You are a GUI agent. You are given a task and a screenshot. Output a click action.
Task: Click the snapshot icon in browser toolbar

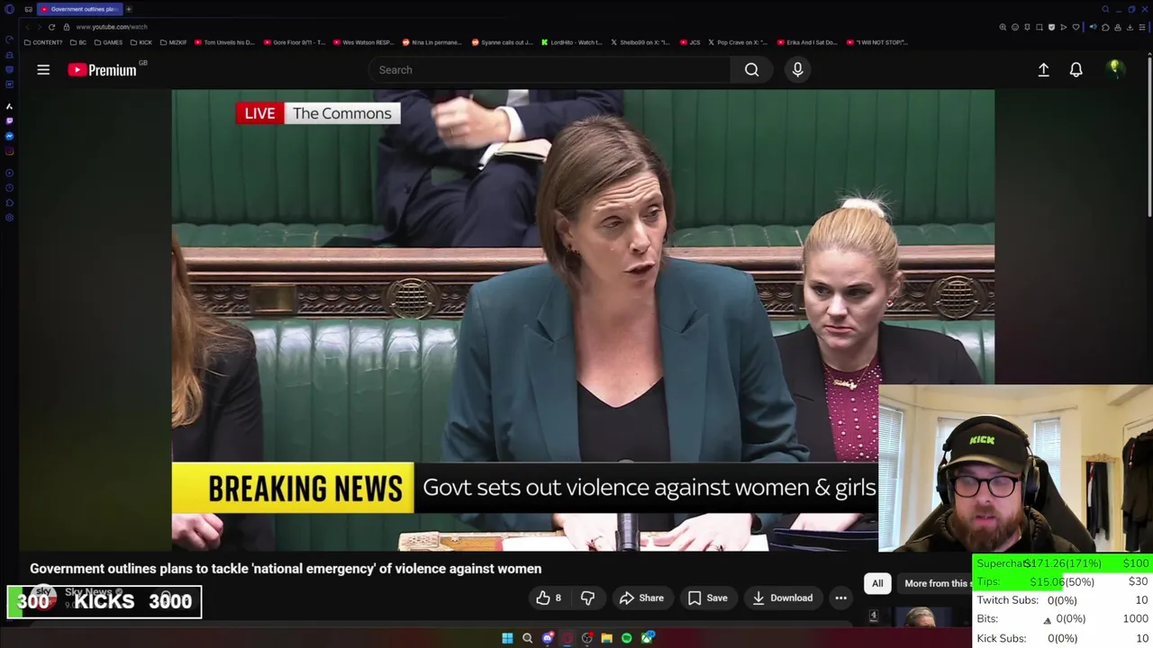(1040, 27)
